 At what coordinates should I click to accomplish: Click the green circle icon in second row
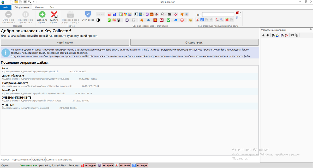click(x=109, y=20)
